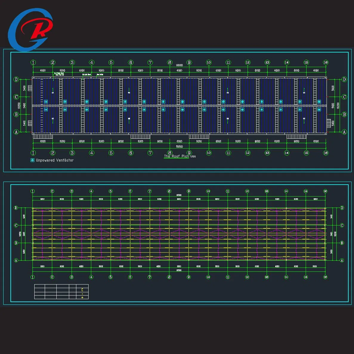Click grid bubble 8 above the framing plan
This screenshot has height=354, width=354.
coord(169,191)
